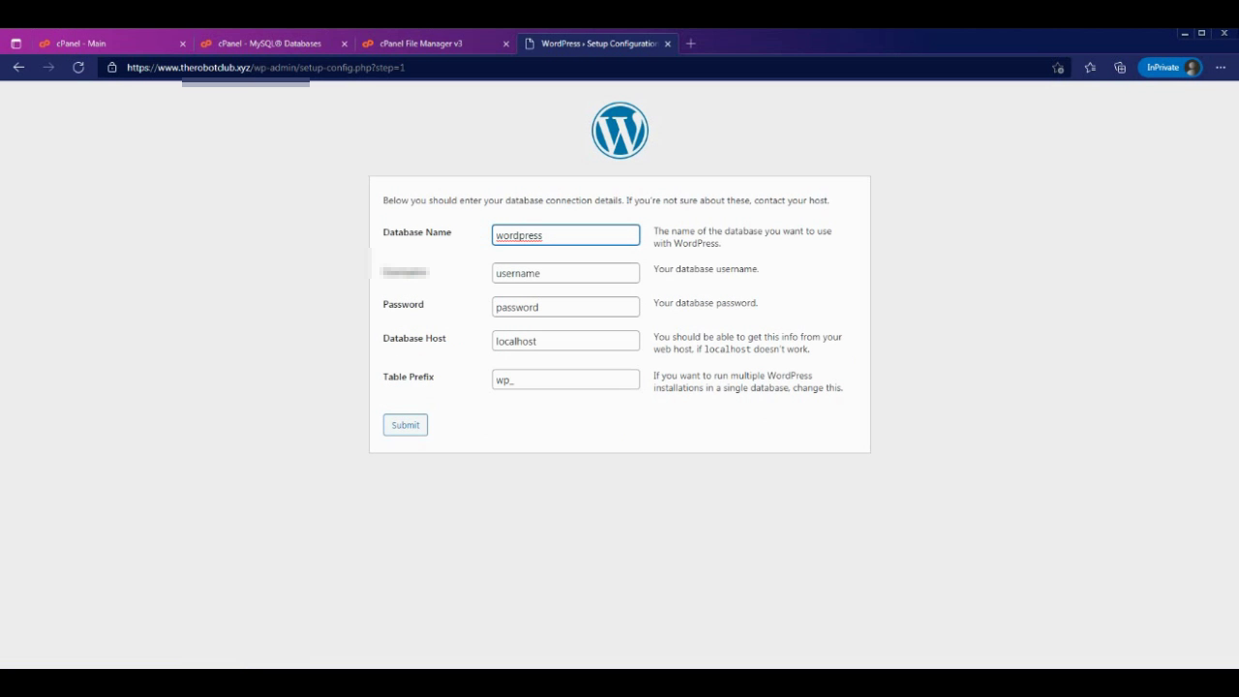Refresh the current page
1239x697 pixels.
78,68
